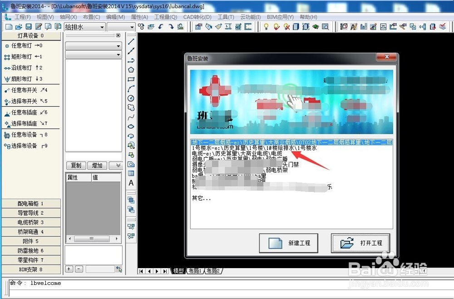Image resolution: width=454 pixels, height=299 pixels.
Task: Click the New file icon in toolbar
Action: point(9,27)
